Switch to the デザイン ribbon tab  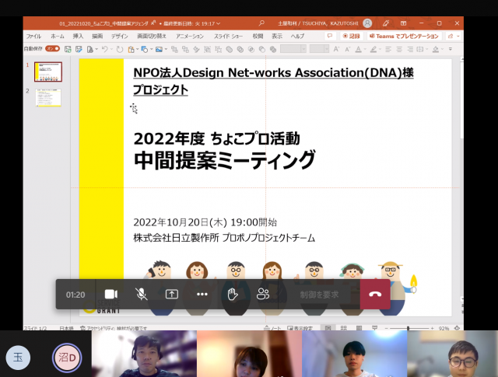119,37
